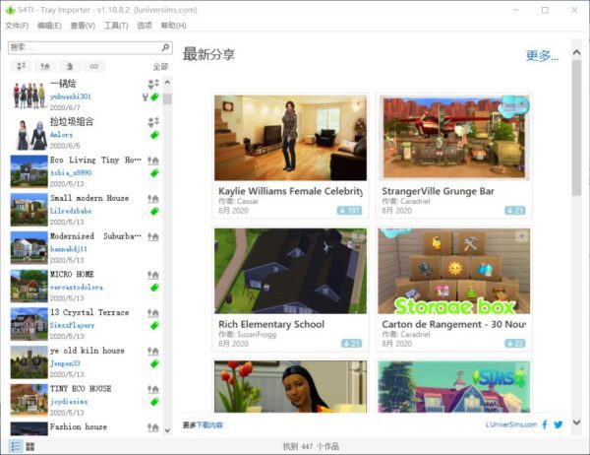This screenshot has width=590, height=455.
Task: Click download badge on StrangerVille Grunge Bar
Action: click(515, 211)
